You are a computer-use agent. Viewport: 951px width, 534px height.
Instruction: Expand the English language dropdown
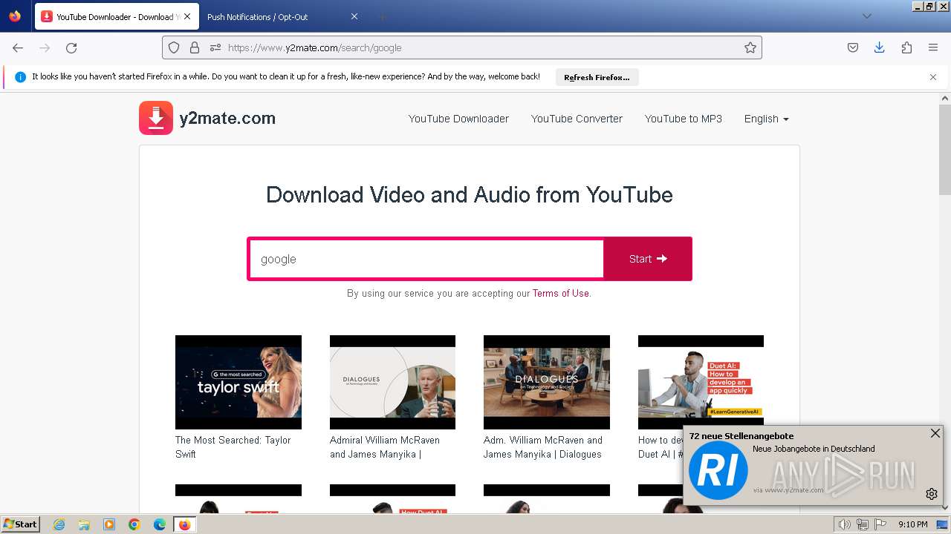click(x=767, y=119)
